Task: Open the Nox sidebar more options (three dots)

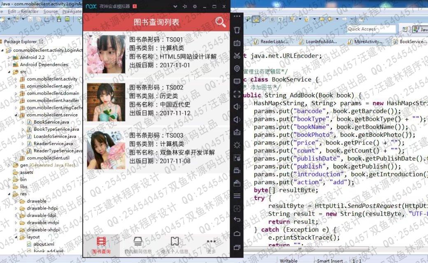Action: (237, 16)
